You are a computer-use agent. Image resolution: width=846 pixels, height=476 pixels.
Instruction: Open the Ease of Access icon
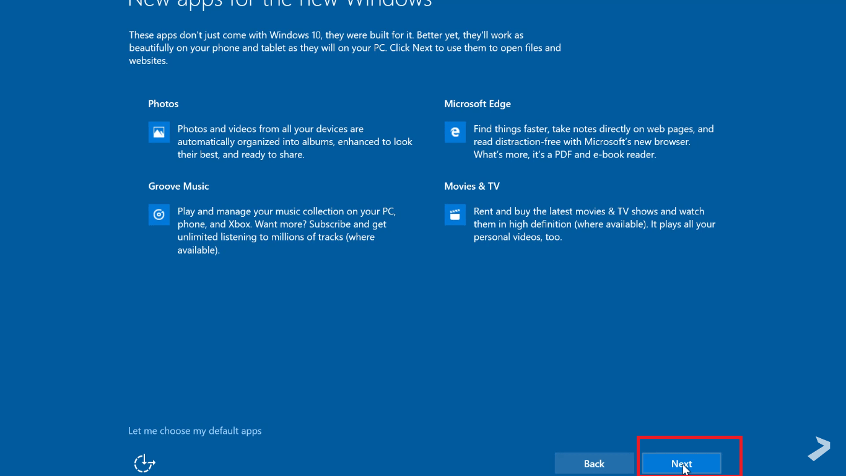point(145,463)
